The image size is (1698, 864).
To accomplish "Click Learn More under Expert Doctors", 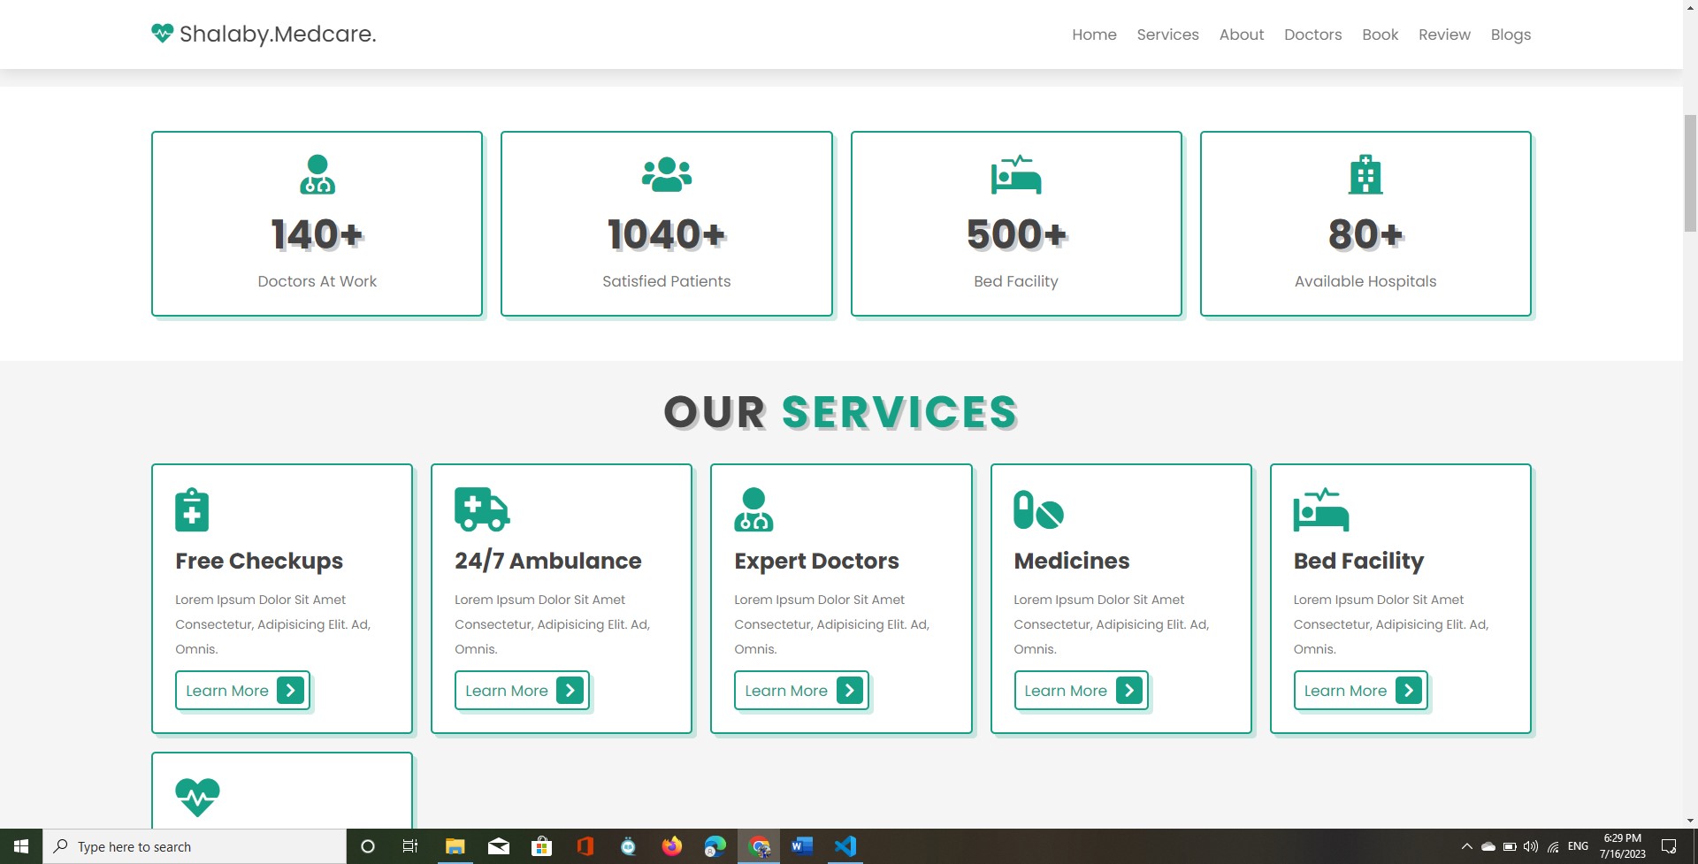I will click(801, 691).
